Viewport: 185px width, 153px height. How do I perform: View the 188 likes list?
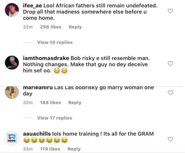coord(50,103)
